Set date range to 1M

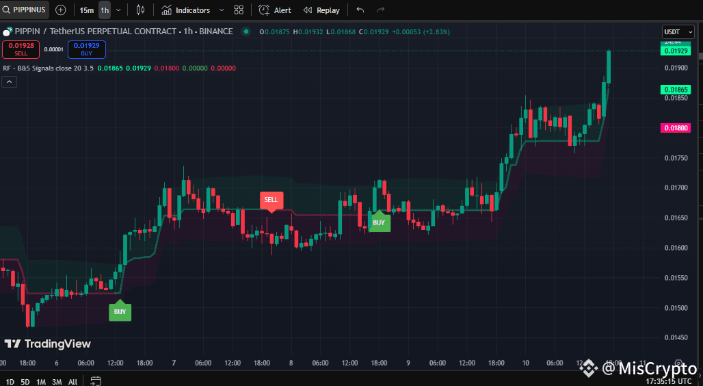pyautogui.click(x=41, y=381)
